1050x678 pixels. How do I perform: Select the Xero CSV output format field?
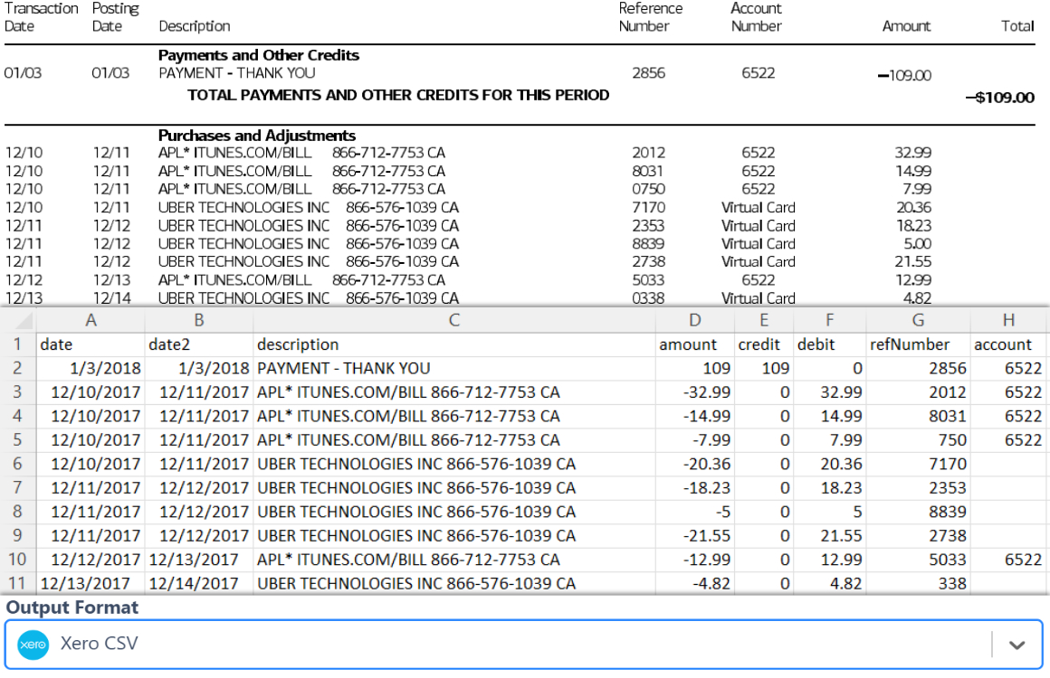[524, 645]
